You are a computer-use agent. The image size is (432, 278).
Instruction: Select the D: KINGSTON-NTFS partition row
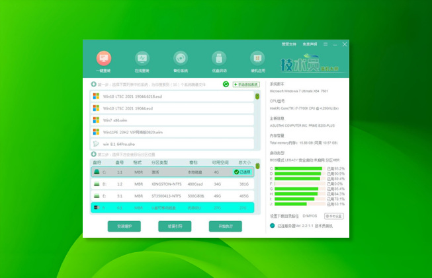tap(172, 184)
